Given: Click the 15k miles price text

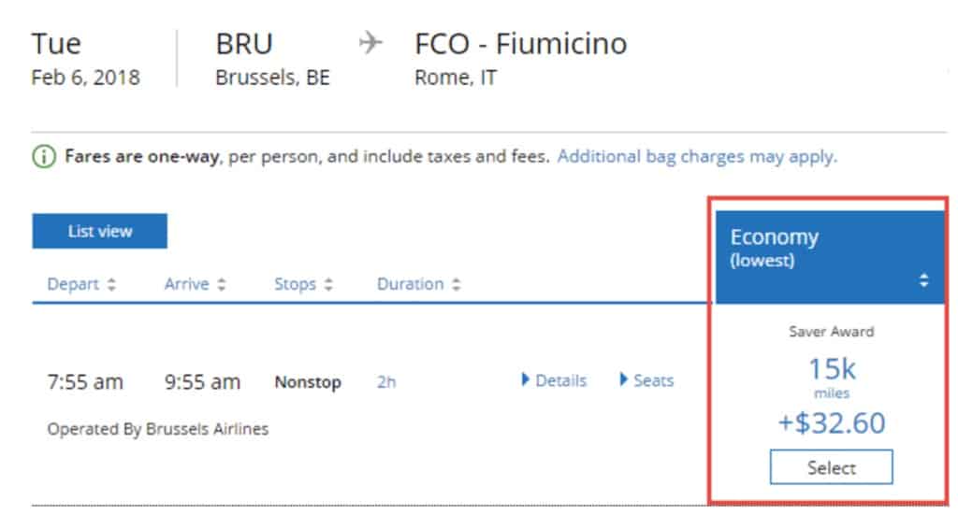Looking at the screenshot, I should click(x=832, y=375).
